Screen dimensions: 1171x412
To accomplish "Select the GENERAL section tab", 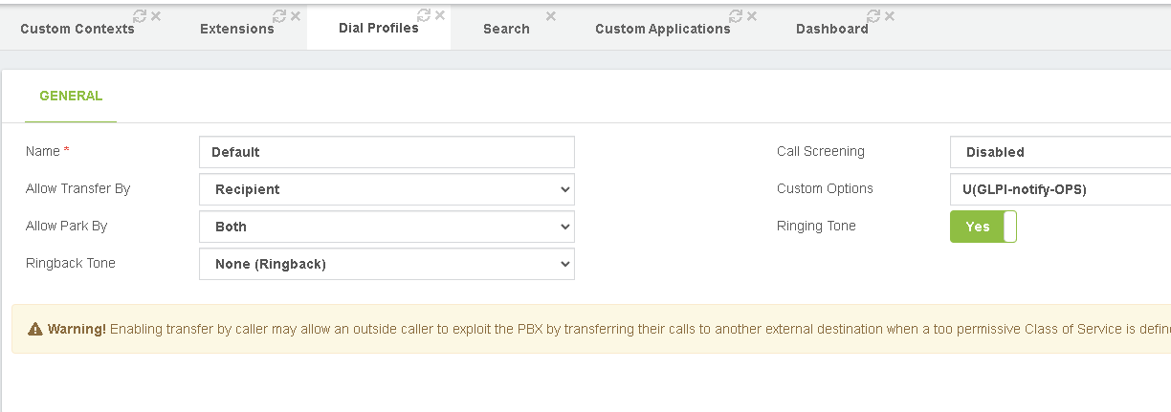I will (x=71, y=97).
